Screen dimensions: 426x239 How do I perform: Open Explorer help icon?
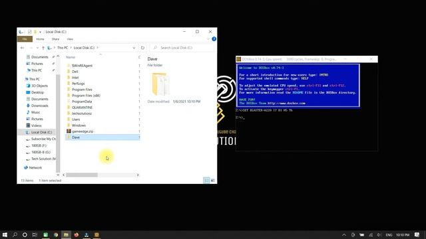[x=214, y=39]
